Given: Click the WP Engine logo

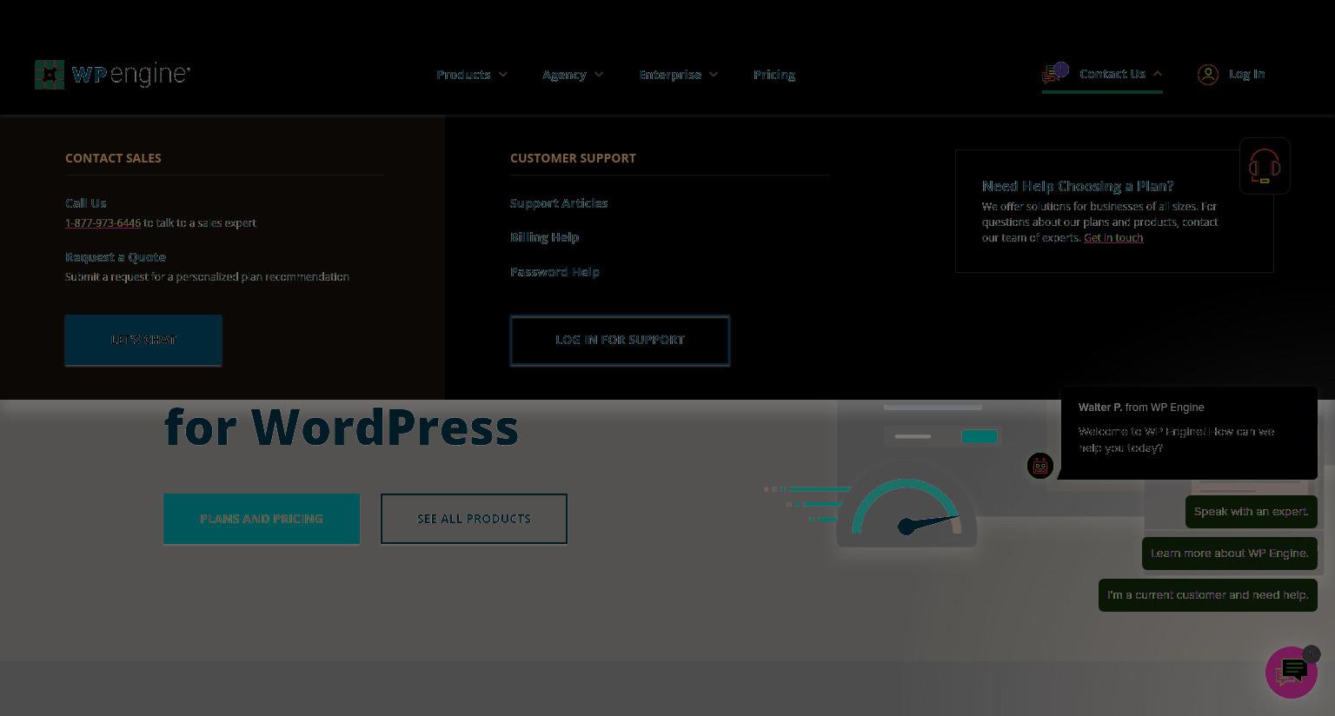Looking at the screenshot, I should click(x=112, y=75).
